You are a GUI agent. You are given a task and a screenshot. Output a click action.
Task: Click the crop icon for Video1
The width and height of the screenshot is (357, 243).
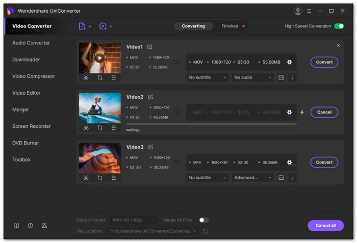tap(100, 77)
